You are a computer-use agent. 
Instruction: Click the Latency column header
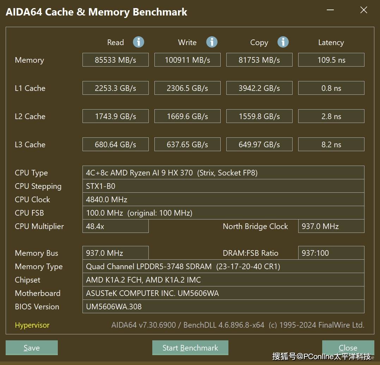point(331,43)
